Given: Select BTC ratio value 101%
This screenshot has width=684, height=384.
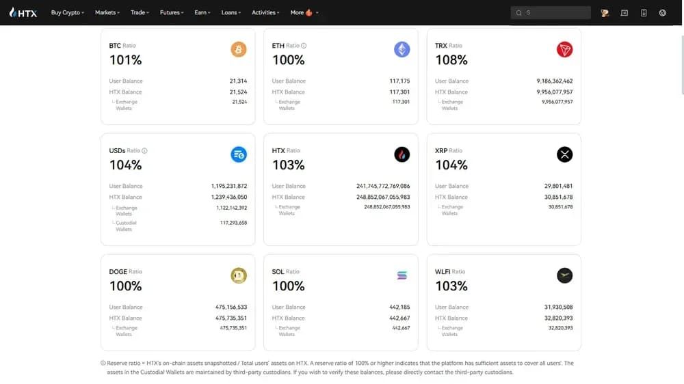Looking at the screenshot, I should coord(125,60).
